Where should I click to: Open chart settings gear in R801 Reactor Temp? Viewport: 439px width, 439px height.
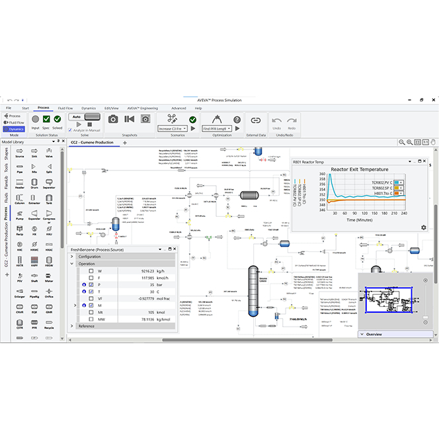pyautogui.click(x=424, y=227)
